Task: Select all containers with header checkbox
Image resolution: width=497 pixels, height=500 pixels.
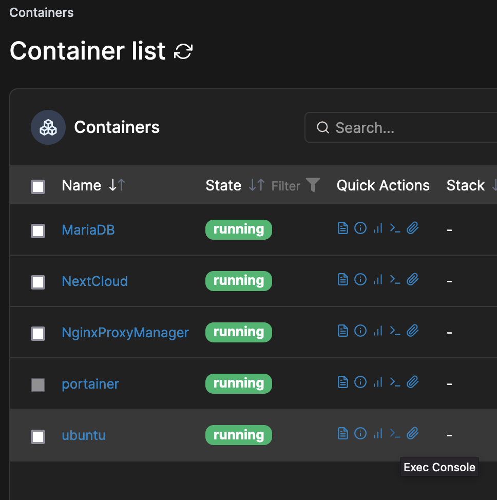Action: (38, 186)
